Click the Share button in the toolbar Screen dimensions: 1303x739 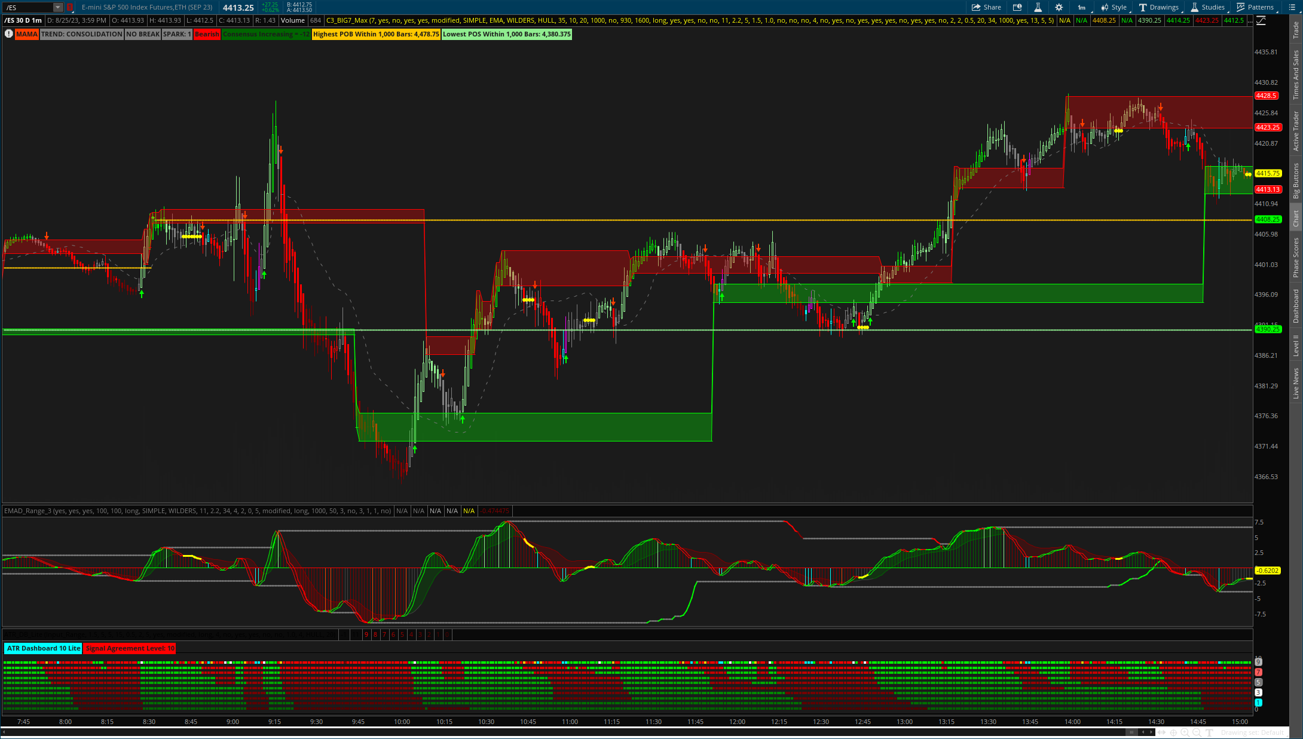(x=986, y=7)
